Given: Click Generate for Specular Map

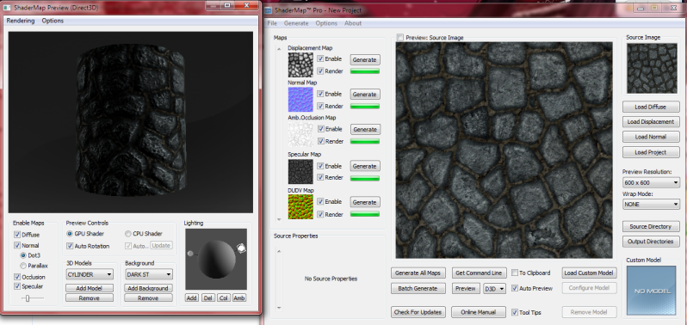Looking at the screenshot, I should [365, 166].
